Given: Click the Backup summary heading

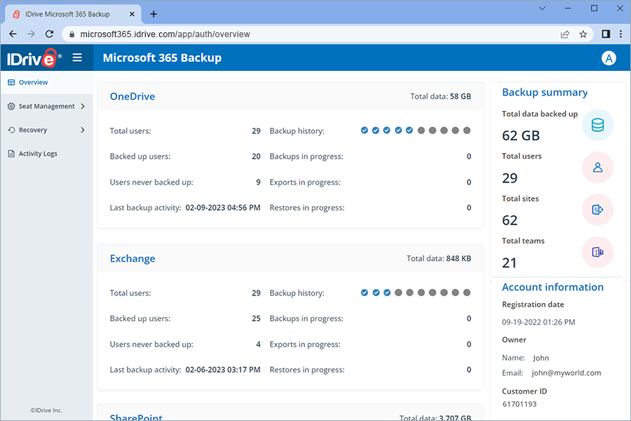Looking at the screenshot, I should click(545, 93).
